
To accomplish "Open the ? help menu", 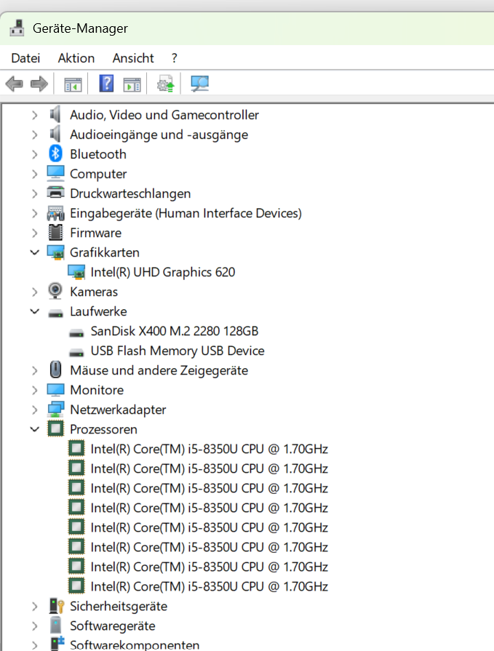I will click(x=175, y=58).
